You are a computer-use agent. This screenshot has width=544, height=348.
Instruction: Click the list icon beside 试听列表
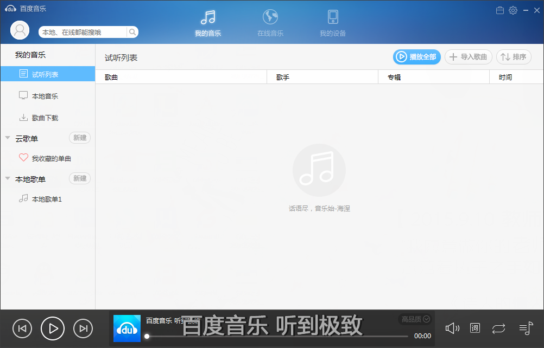pyautogui.click(x=23, y=73)
